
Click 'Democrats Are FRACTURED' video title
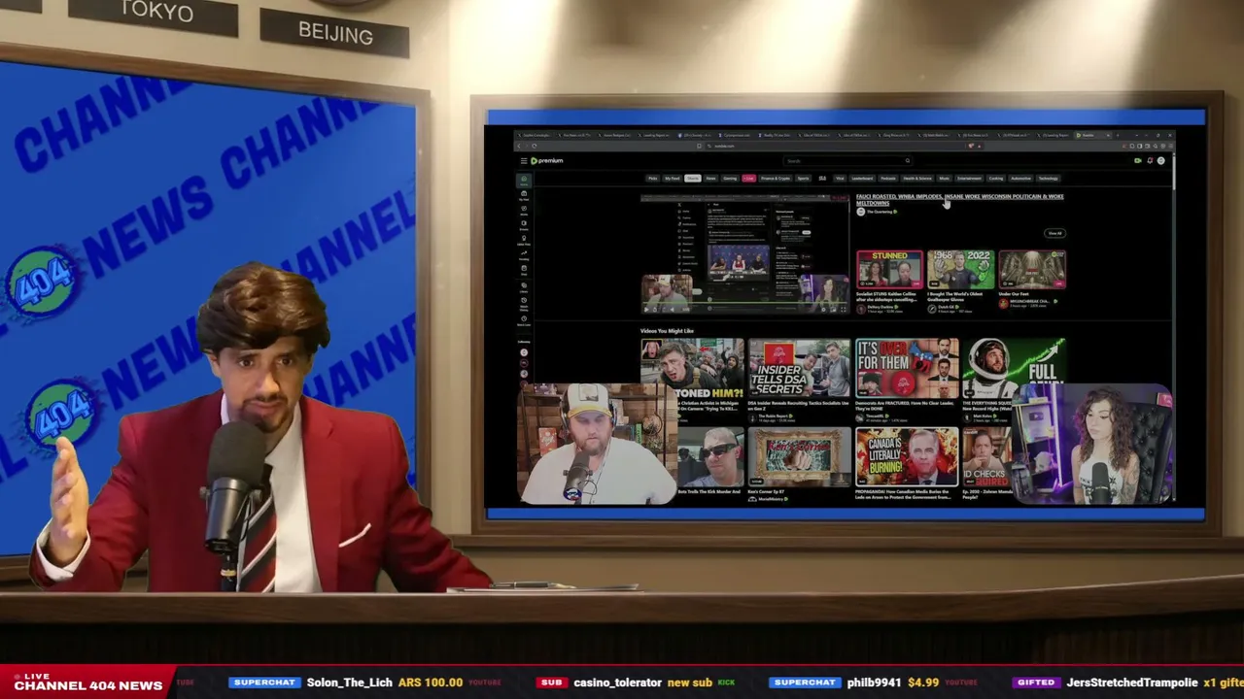(x=906, y=406)
